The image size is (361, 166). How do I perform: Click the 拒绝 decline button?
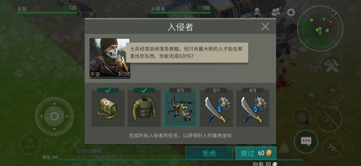[x=209, y=153]
